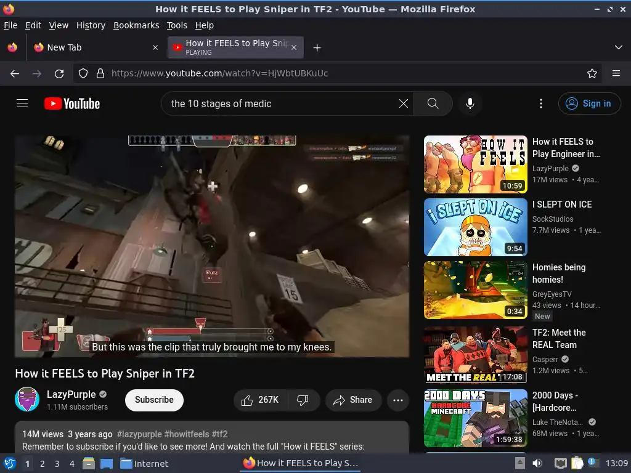This screenshot has height=473, width=631.
Task: Open the #howitfeels hashtag link
Action: (x=187, y=434)
